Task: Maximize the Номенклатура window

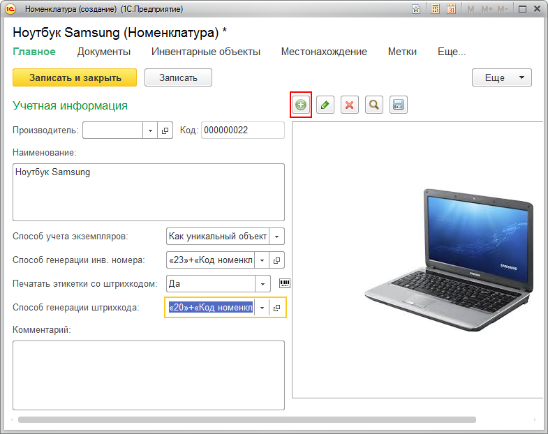Action: (522, 9)
